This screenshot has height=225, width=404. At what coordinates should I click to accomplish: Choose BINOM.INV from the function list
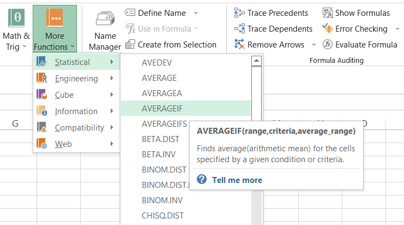pos(161,200)
